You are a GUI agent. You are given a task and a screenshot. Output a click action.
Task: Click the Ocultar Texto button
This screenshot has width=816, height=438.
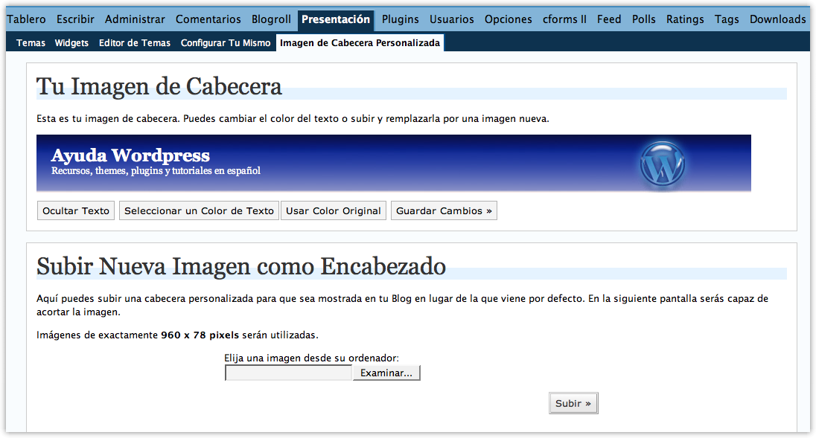click(76, 210)
